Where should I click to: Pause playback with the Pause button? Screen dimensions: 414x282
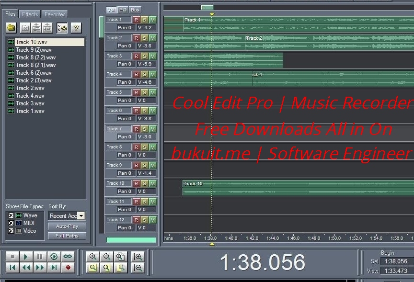point(40,257)
